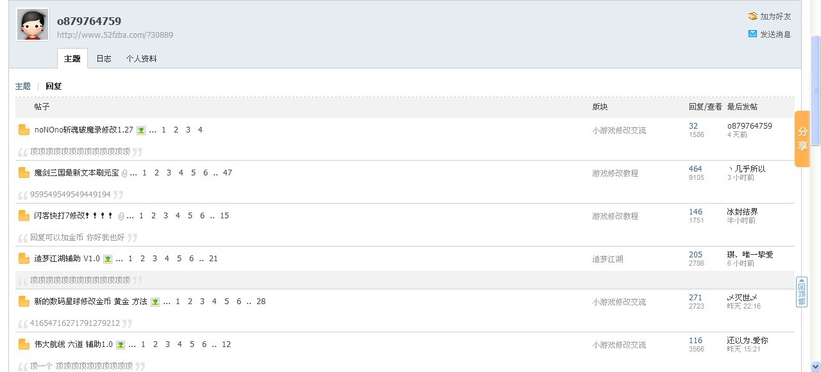
Task: Switch to the 日志 tab
Action: pos(104,58)
